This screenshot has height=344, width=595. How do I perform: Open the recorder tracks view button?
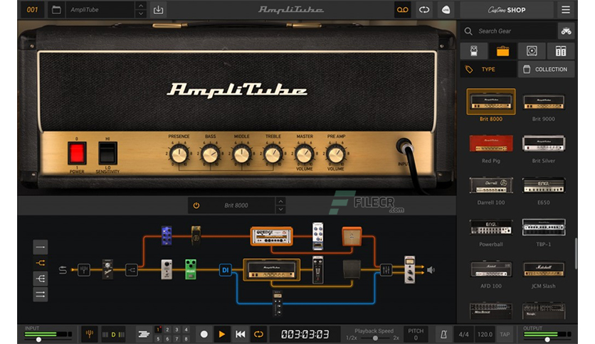coord(144,334)
